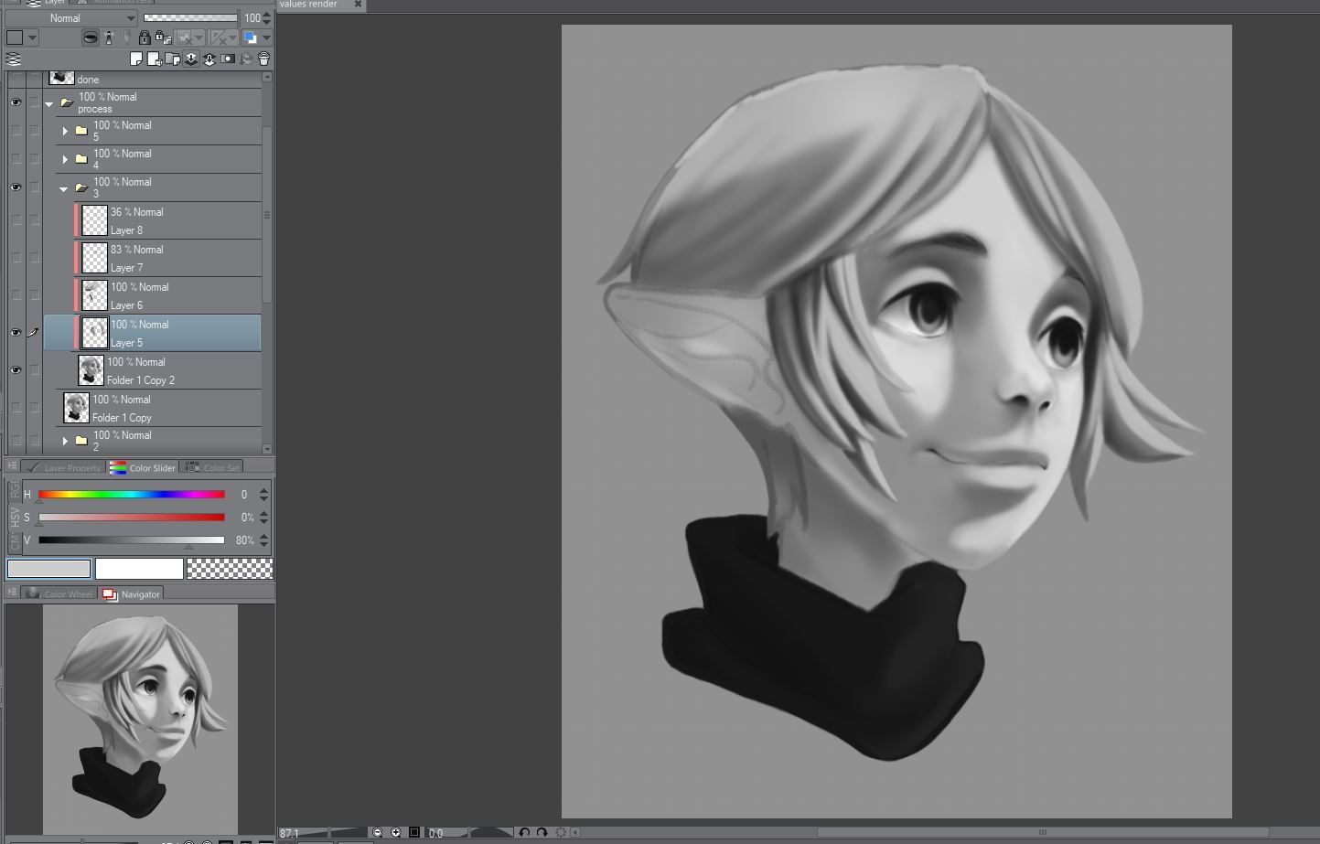Delete layer with the trash can icon
Viewport: 1320px width, 844px height.
point(264,59)
